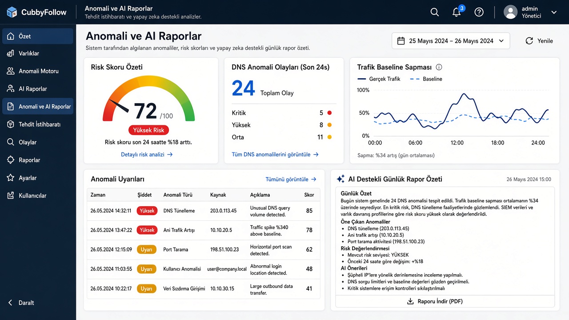Open the help question mark icon
The height and width of the screenshot is (320, 569).
[x=479, y=12]
